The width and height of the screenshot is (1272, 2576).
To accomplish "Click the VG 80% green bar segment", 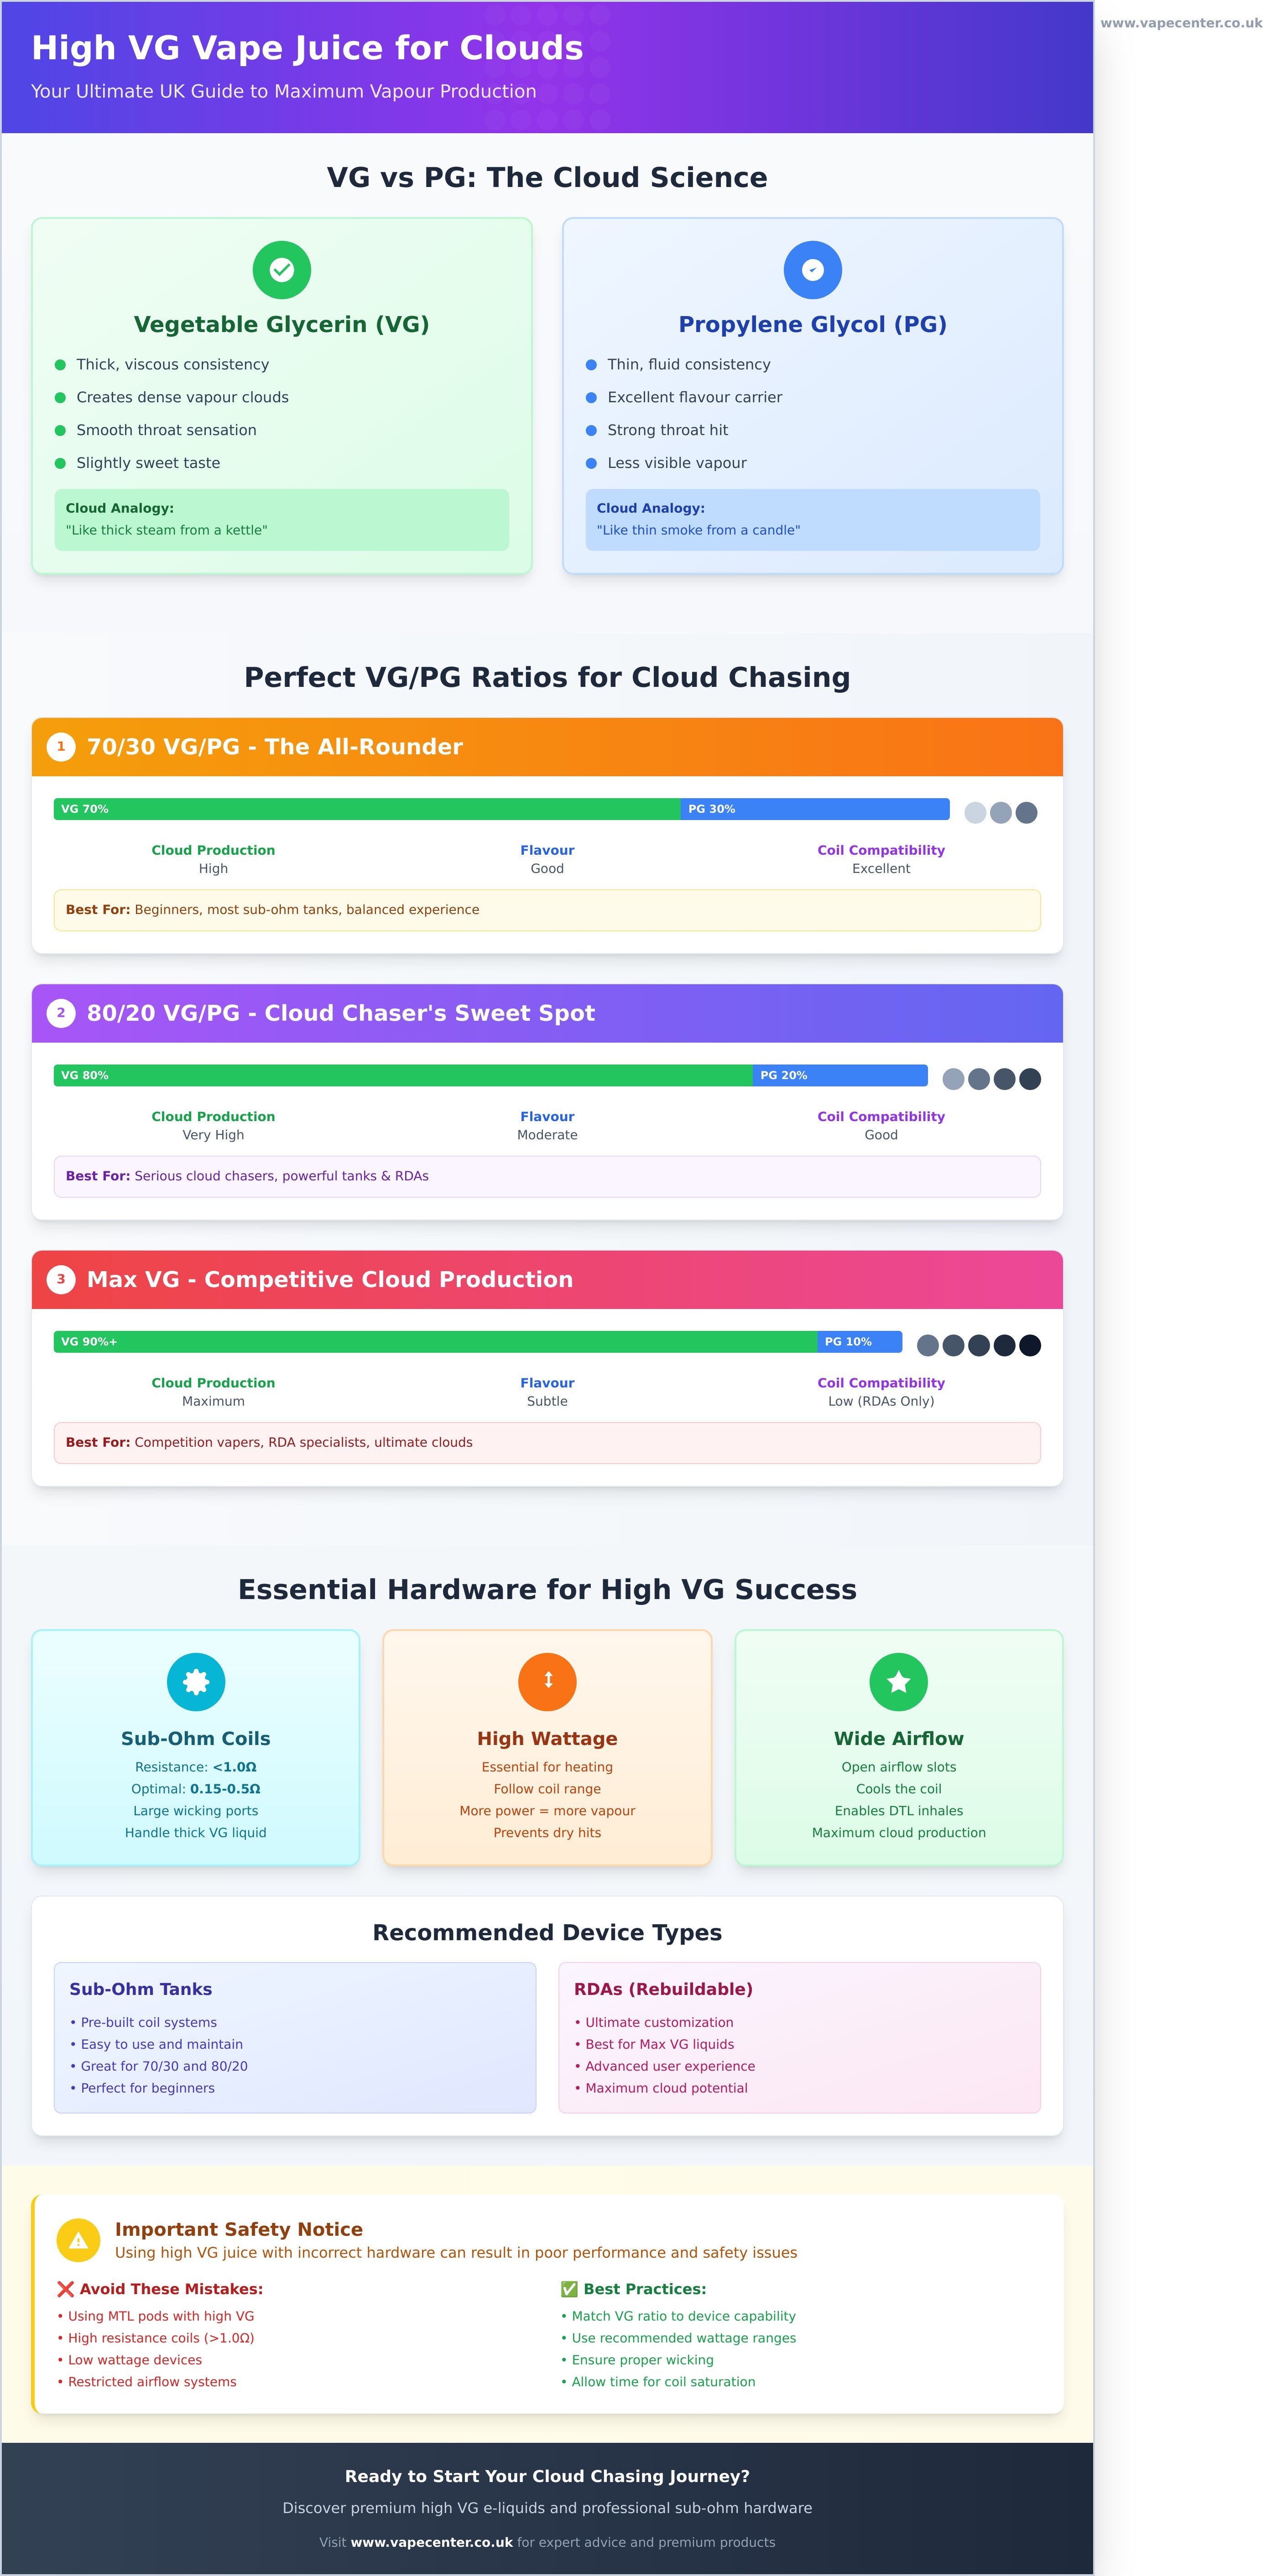I will (403, 1075).
